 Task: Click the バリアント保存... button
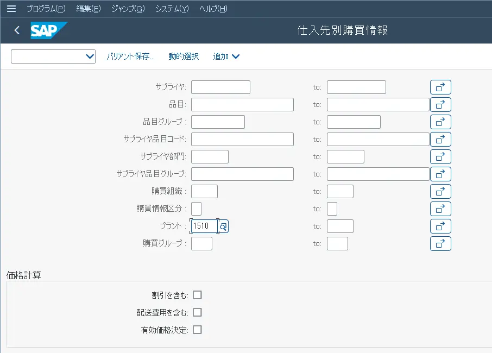point(130,56)
